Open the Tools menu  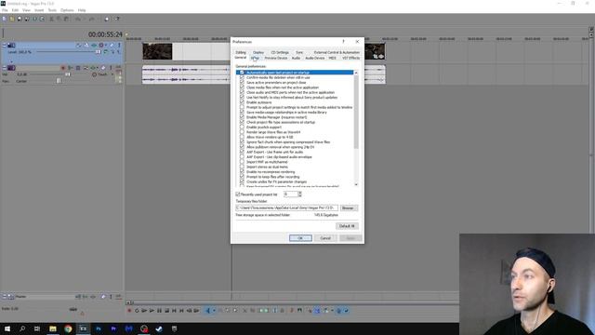pyautogui.click(x=52, y=10)
